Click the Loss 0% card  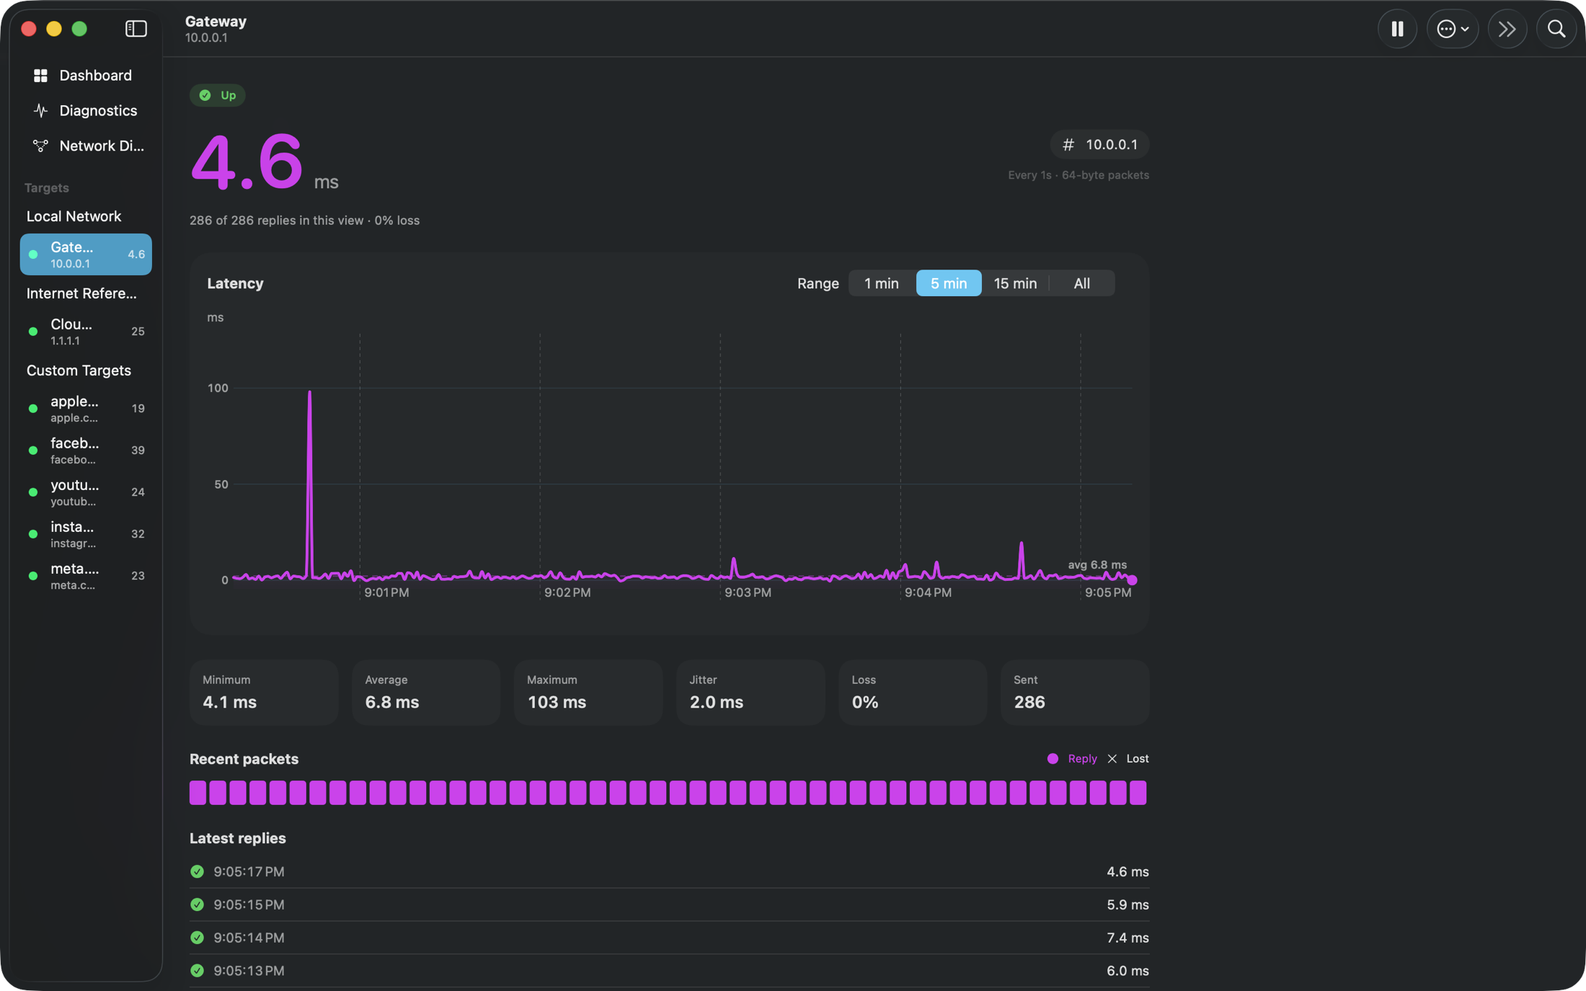point(913,693)
